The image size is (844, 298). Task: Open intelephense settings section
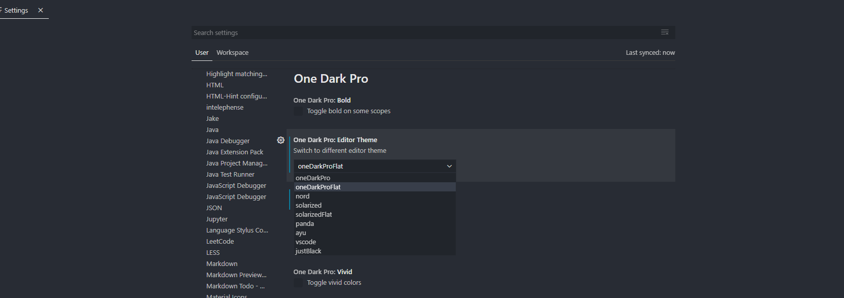[225, 108]
